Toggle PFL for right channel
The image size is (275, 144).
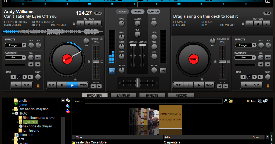point(163,71)
